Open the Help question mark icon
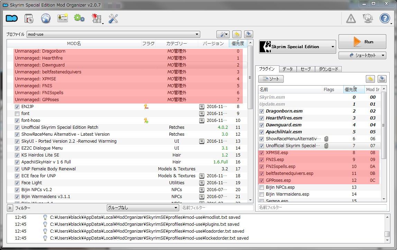 [x=385, y=18]
